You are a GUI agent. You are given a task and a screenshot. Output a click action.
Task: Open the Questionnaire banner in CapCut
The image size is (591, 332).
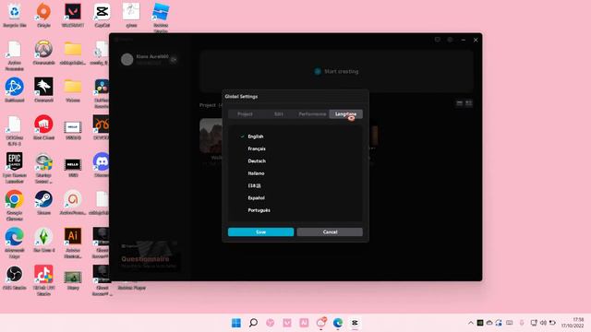pyautogui.click(x=149, y=256)
